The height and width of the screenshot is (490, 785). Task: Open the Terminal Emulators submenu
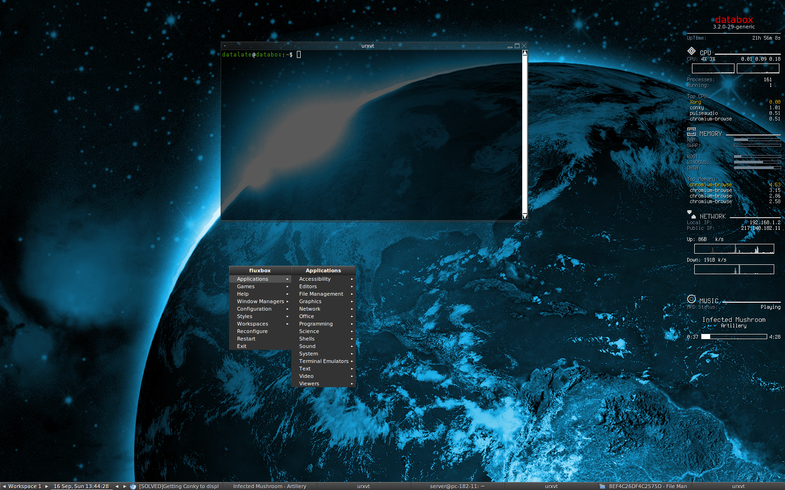click(x=324, y=361)
